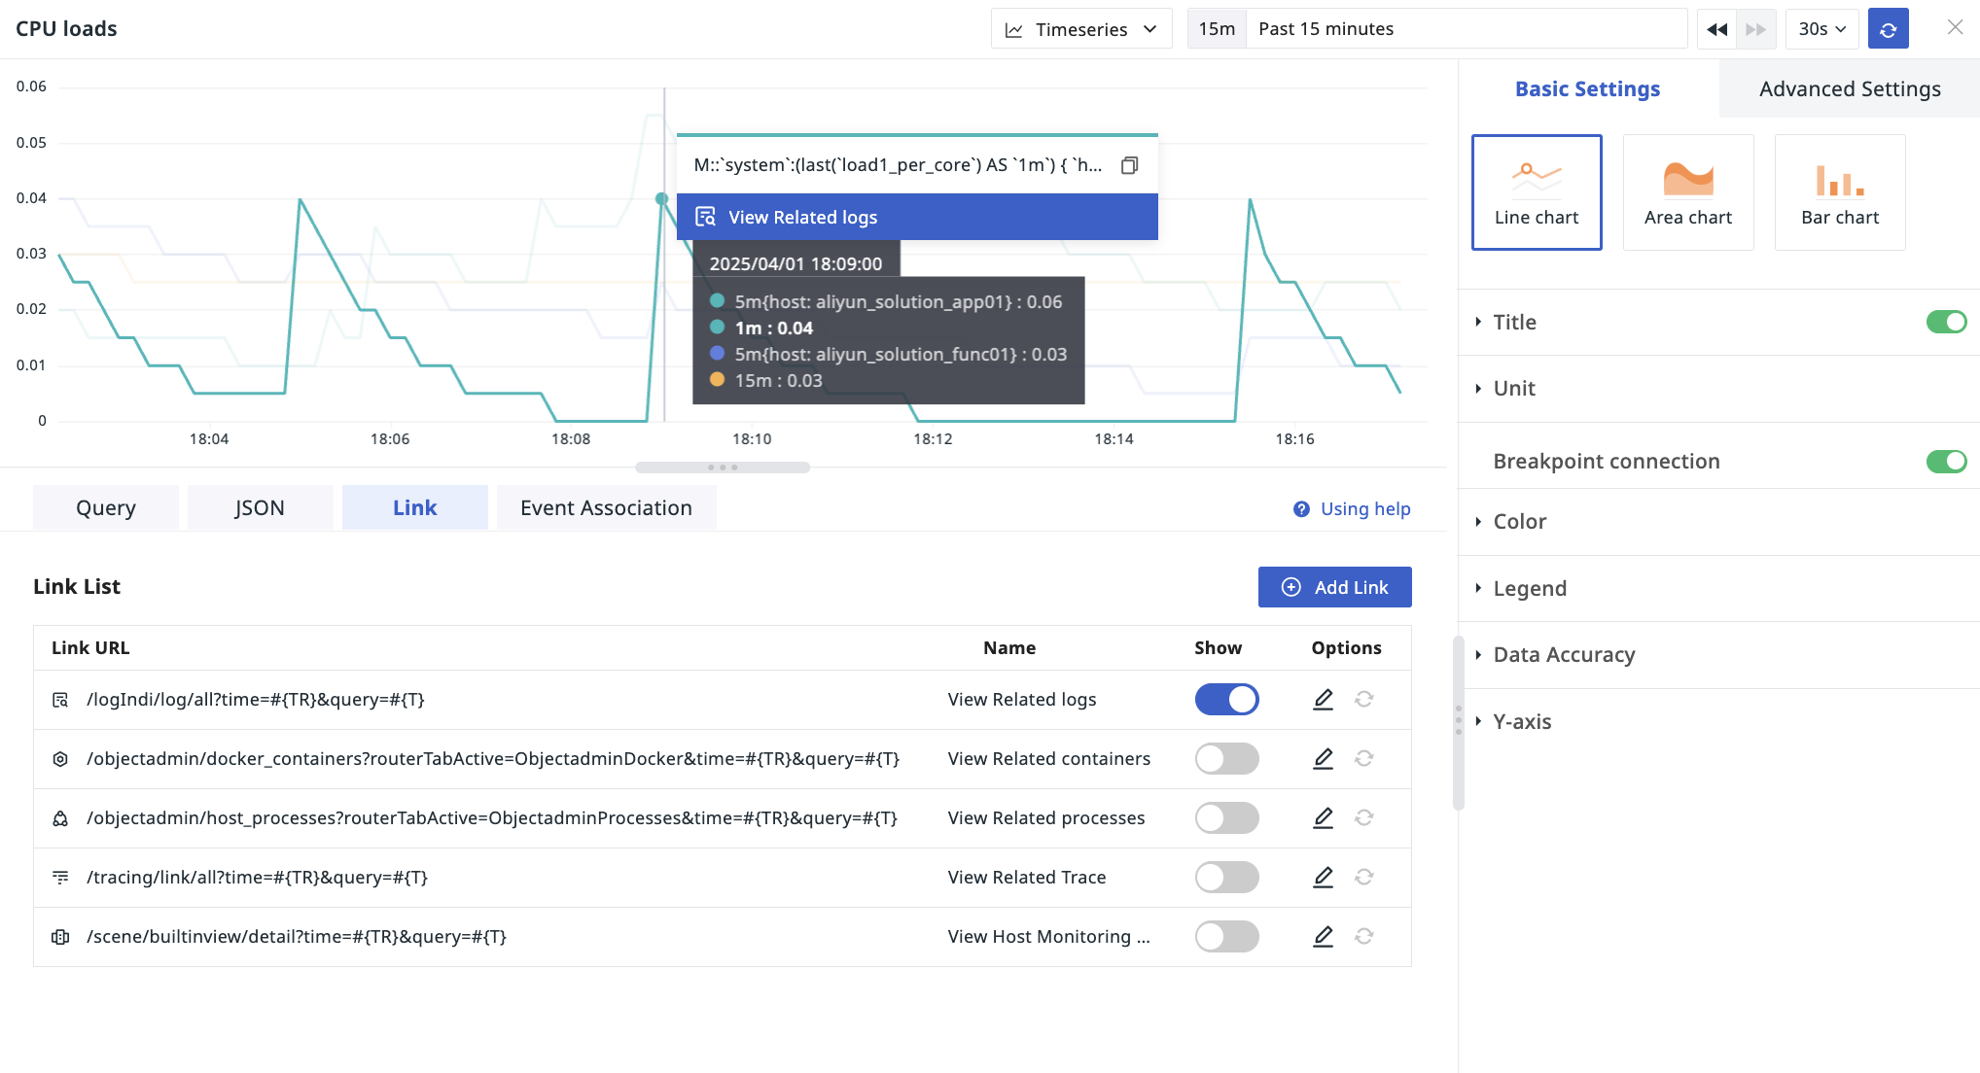
Task: Click the Past 15 minutes time field
Action: [1466, 29]
